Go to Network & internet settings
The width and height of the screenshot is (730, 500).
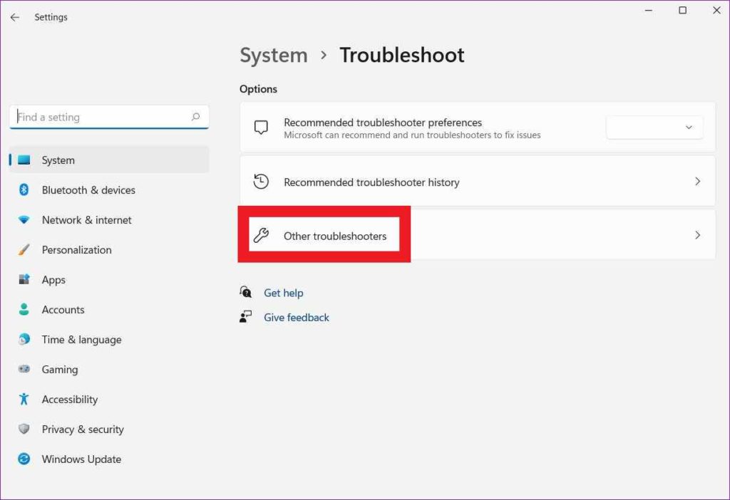coord(109,219)
